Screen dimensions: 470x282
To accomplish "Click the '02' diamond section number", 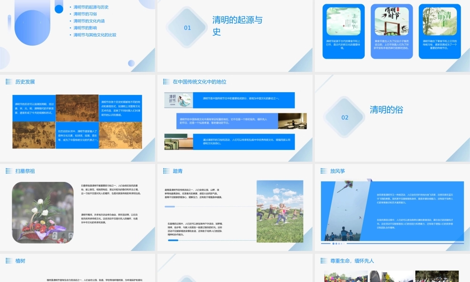I will point(345,117).
